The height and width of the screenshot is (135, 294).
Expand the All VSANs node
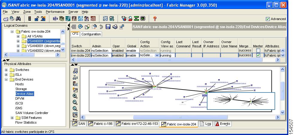(18, 36)
